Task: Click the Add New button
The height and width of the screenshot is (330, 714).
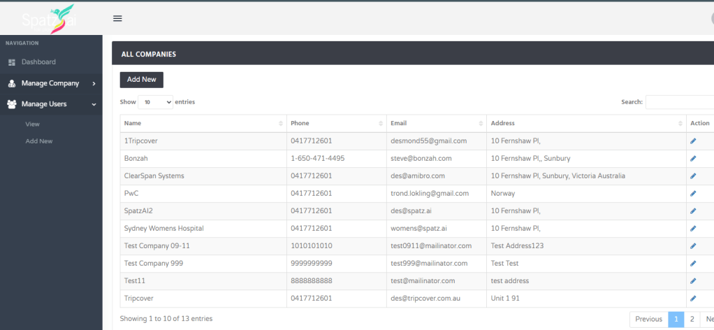Action: pos(141,79)
